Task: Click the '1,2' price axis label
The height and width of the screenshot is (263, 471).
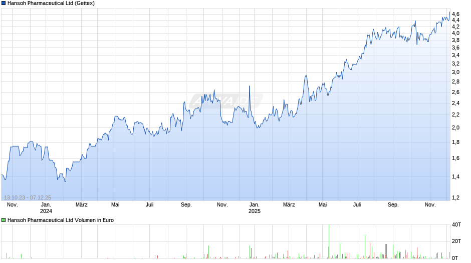Action: (x=455, y=197)
